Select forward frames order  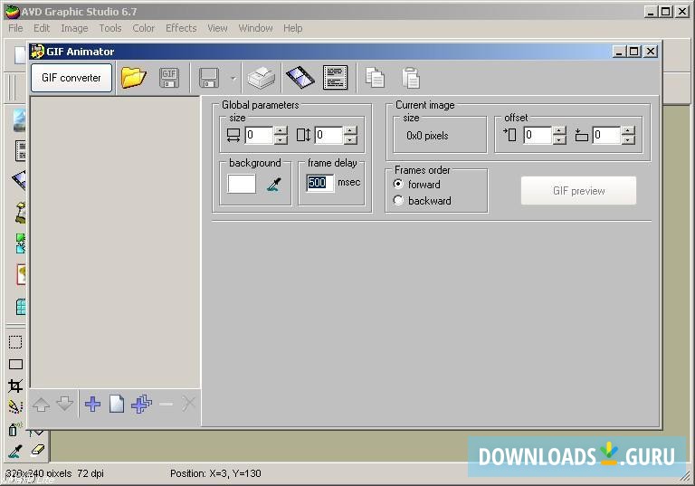[416, 184]
